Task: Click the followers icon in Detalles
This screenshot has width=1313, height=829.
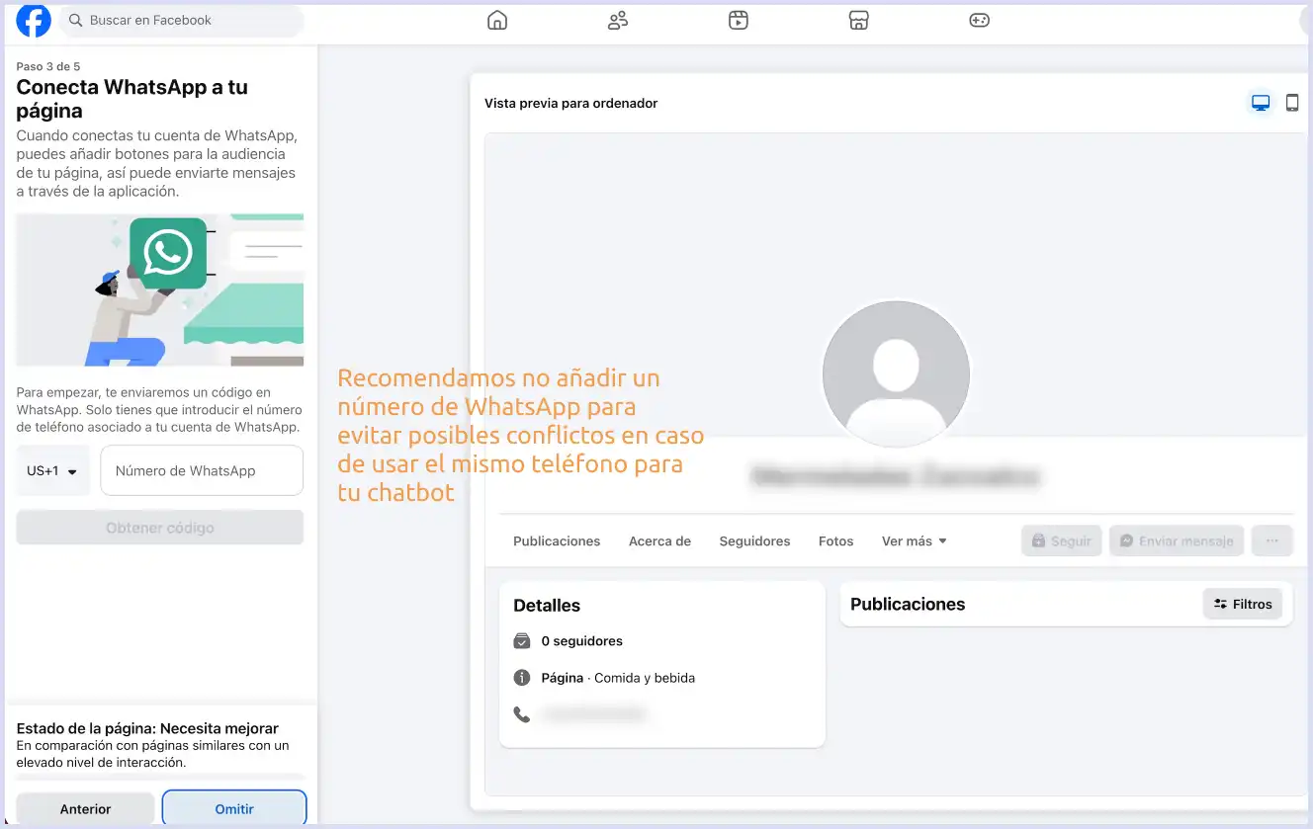Action: pos(522,641)
